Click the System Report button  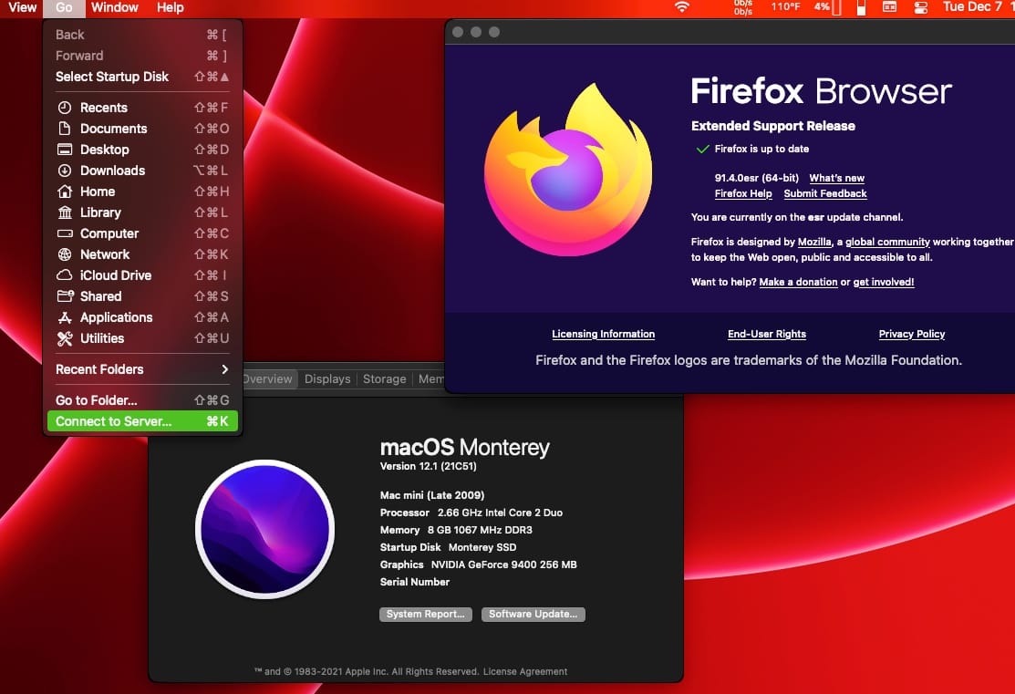coord(425,614)
